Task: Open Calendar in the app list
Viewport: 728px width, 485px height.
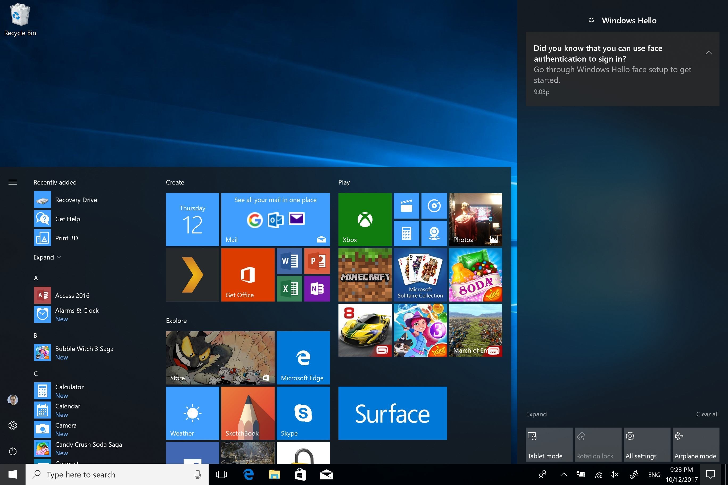Action: pyautogui.click(x=93, y=410)
